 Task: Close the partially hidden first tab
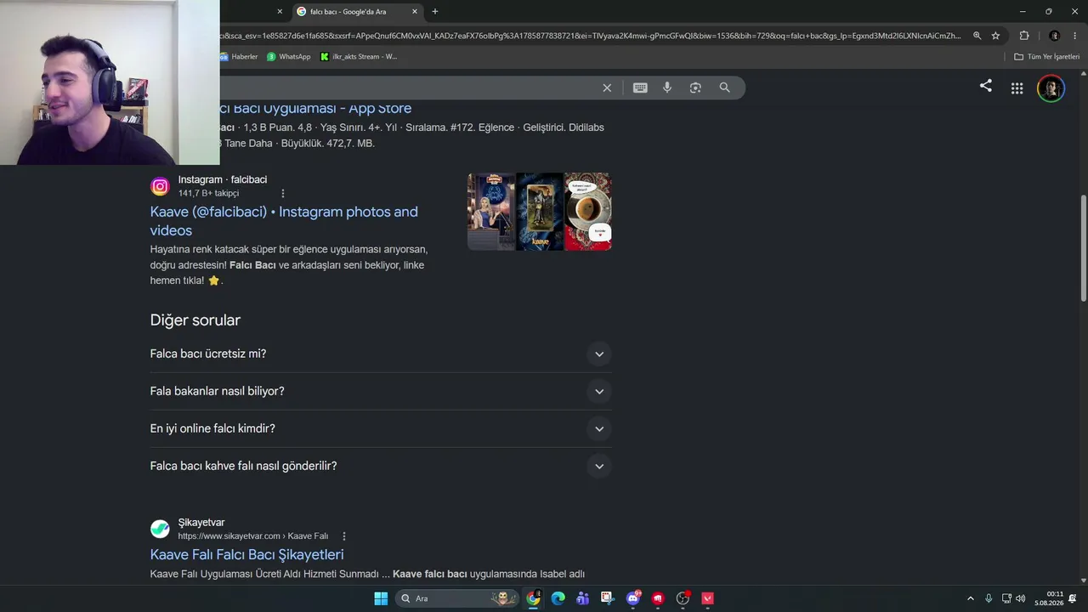[x=280, y=12]
